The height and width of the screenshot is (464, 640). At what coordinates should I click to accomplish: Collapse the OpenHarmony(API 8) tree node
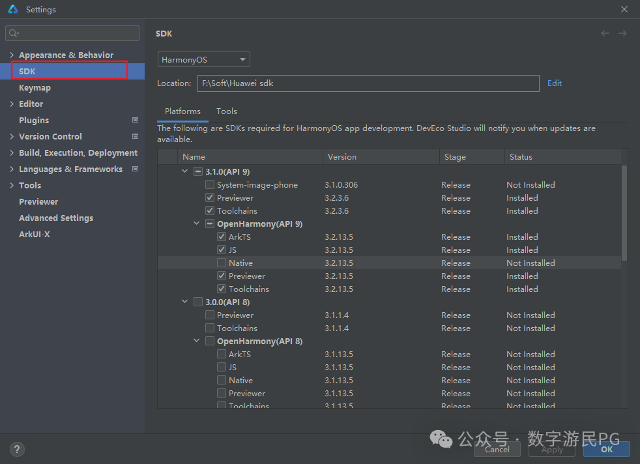(197, 341)
